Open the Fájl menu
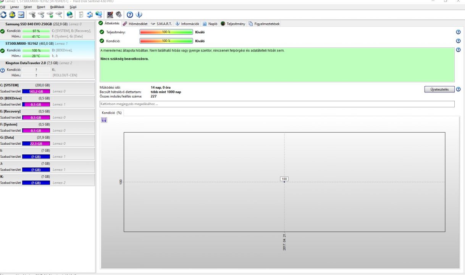Viewport: 465px width, 275px height. [x=2, y=7]
